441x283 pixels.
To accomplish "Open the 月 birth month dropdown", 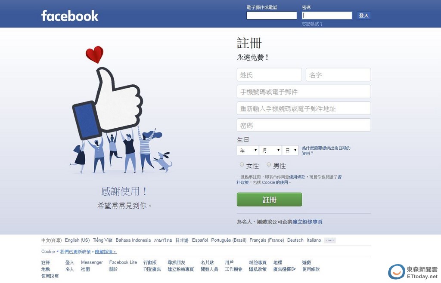I will click(270, 150).
